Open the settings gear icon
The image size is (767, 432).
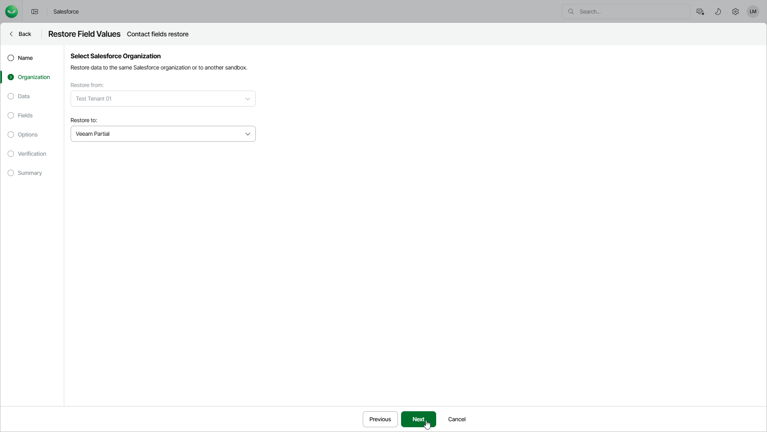point(735,12)
